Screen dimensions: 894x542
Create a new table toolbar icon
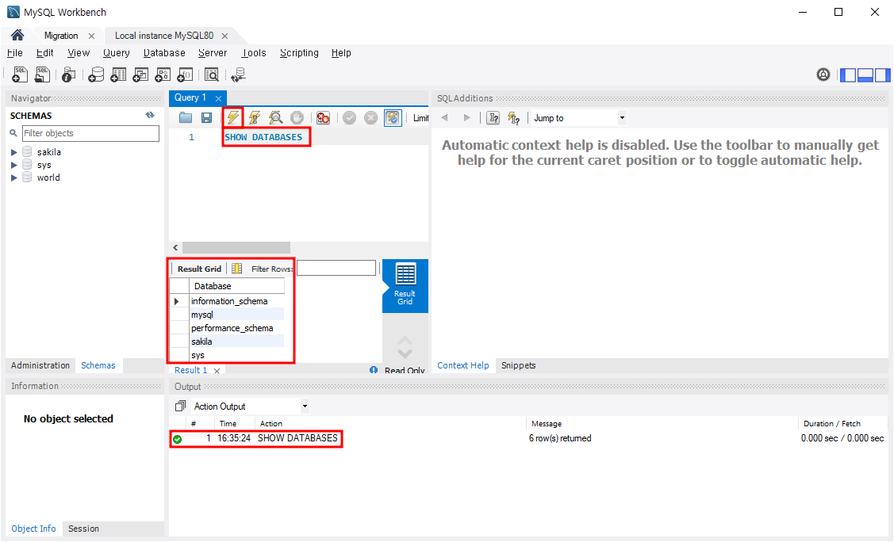tap(119, 74)
